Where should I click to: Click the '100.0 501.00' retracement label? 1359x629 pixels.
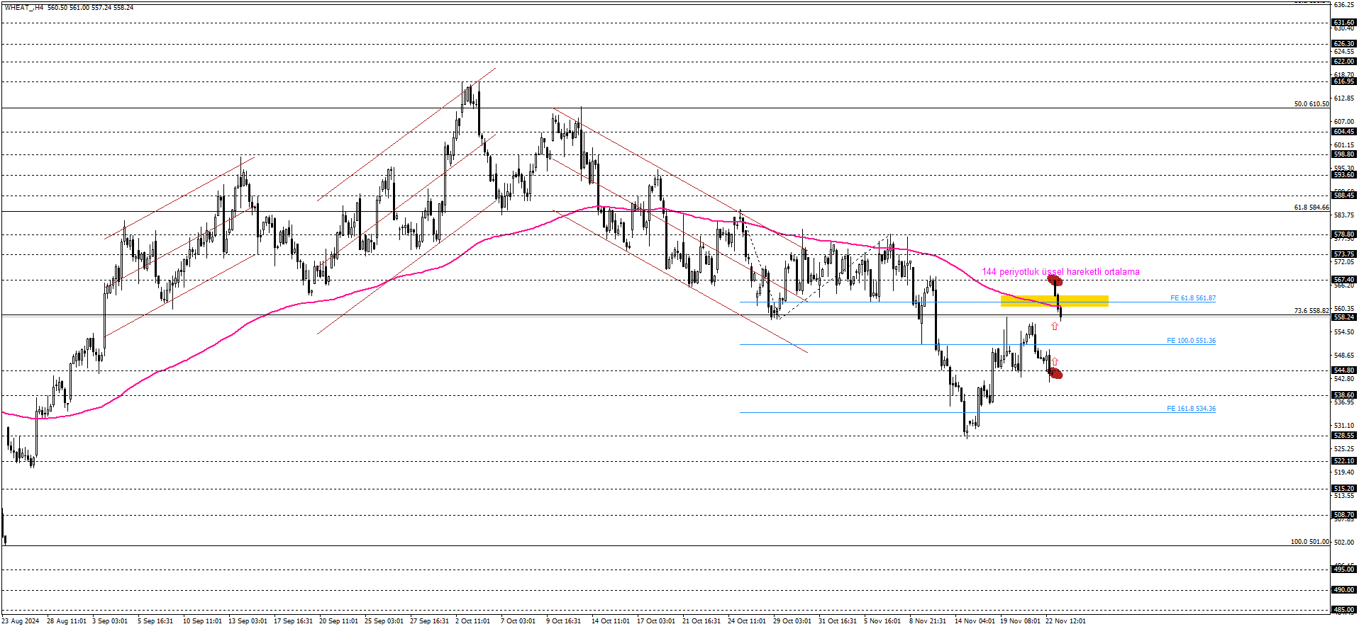point(1309,542)
